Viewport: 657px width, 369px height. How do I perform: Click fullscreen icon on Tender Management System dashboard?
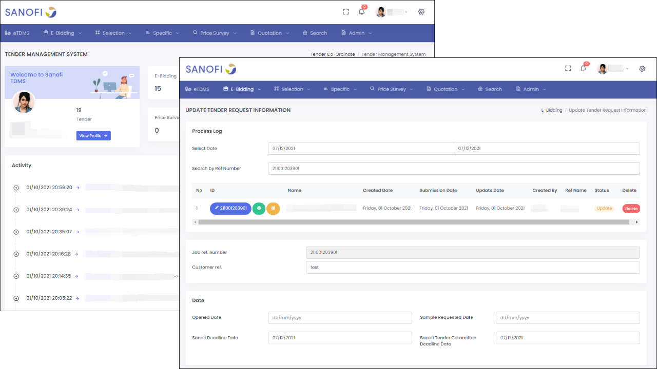[346, 12]
